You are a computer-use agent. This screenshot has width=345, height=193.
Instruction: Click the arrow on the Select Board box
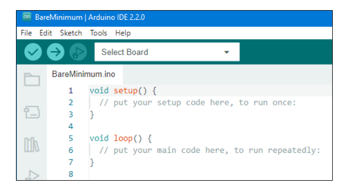point(227,52)
